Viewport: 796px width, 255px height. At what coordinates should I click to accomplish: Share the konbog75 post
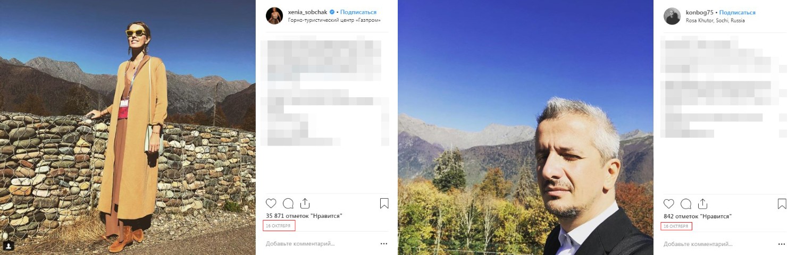(702, 203)
